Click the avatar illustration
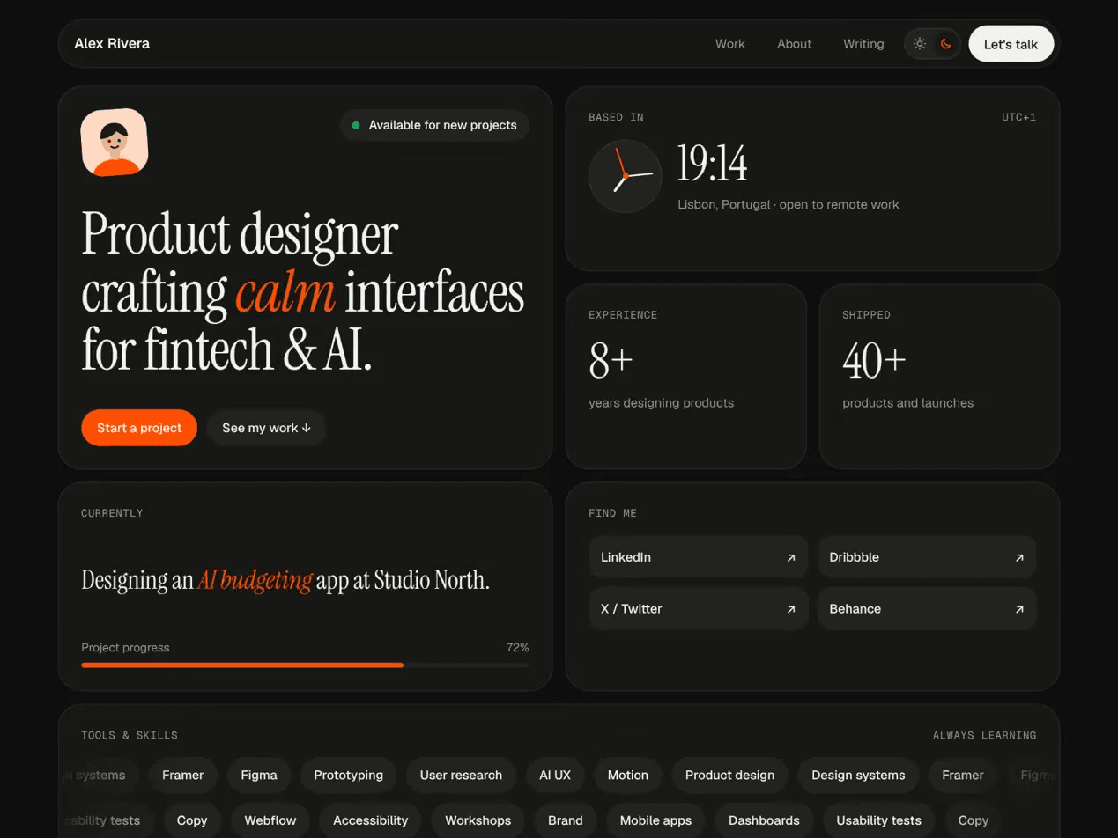This screenshot has height=838, width=1118. pos(115,143)
